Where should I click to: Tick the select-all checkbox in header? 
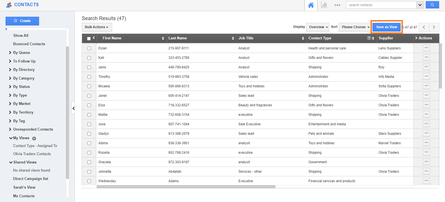[x=89, y=39]
